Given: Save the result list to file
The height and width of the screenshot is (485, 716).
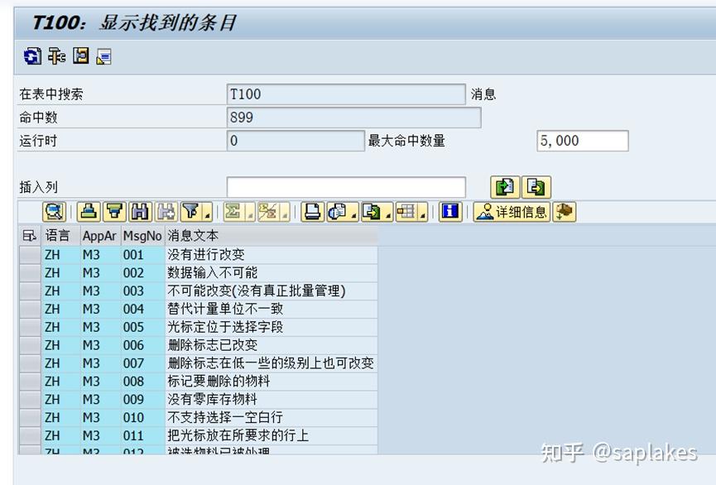Looking at the screenshot, I should click(79, 57).
